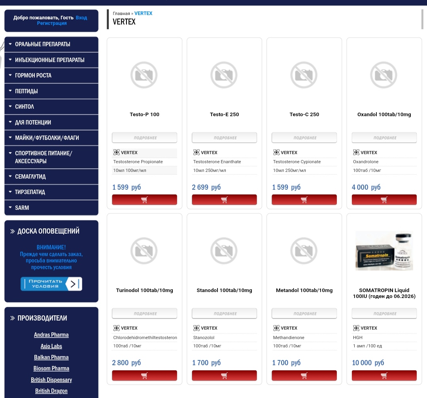
Task: Click ПОДРОБНЕЕ for Turinodol 100tab/10mg
Action: tap(144, 313)
